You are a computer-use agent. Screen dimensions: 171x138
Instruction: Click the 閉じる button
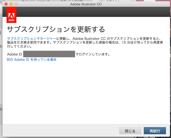click(x=130, y=131)
